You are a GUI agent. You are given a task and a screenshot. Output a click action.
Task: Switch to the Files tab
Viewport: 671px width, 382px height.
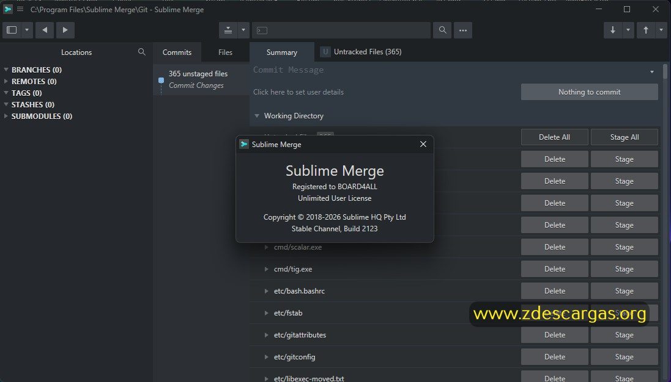click(225, 52)
